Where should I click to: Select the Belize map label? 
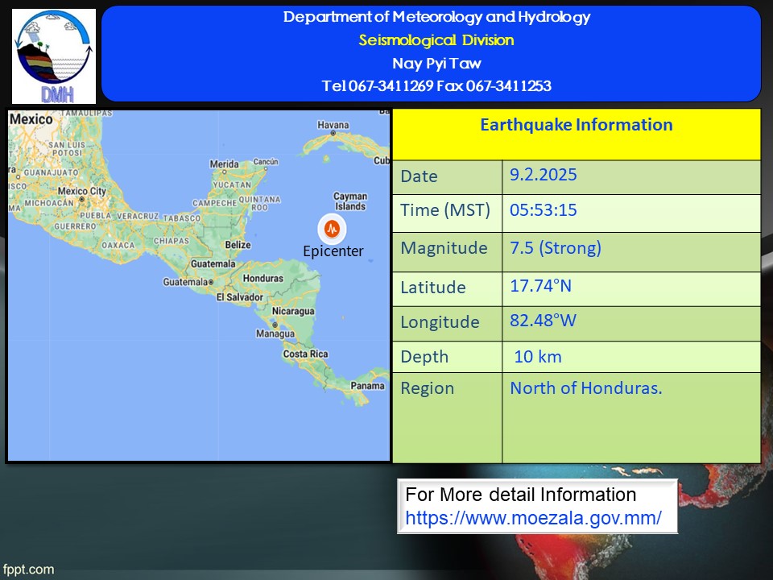238,245
